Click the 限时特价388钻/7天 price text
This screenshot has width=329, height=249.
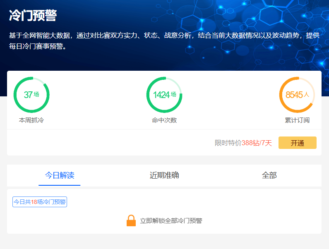pos(243,143)
